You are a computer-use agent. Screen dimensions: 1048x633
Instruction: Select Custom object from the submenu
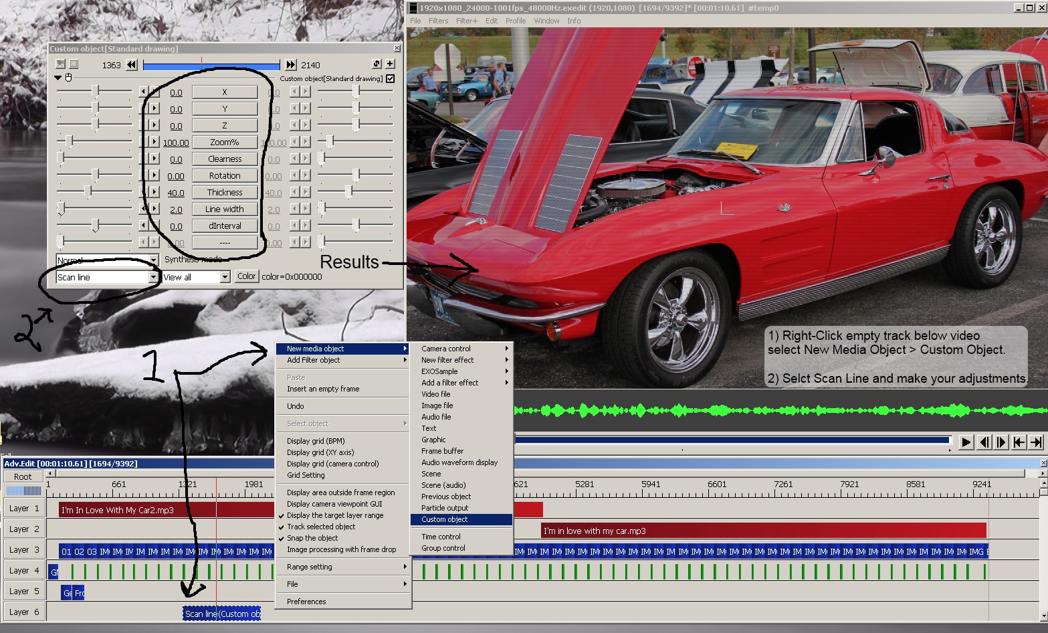pyautogui.click(x=461, y=519)
